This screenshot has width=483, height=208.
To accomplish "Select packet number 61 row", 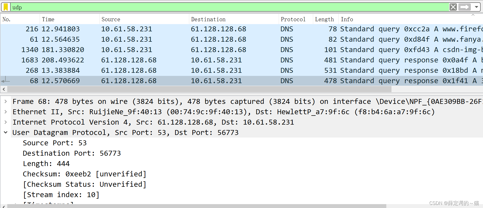I will click(x=241, y=39).
